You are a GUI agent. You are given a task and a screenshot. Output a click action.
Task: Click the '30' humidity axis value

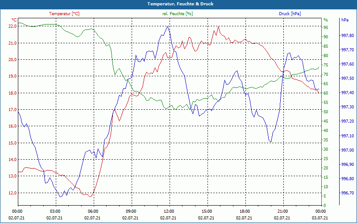point(326,149)
